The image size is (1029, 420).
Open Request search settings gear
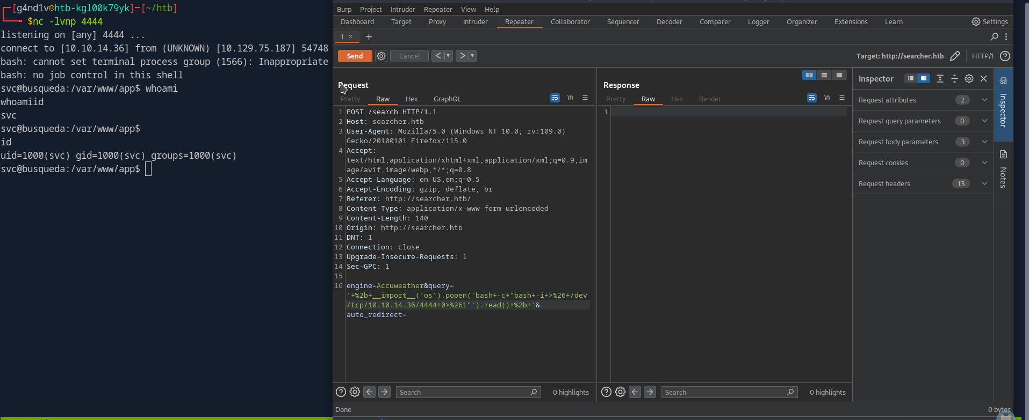pyautogui.click(x=355, y=392)
